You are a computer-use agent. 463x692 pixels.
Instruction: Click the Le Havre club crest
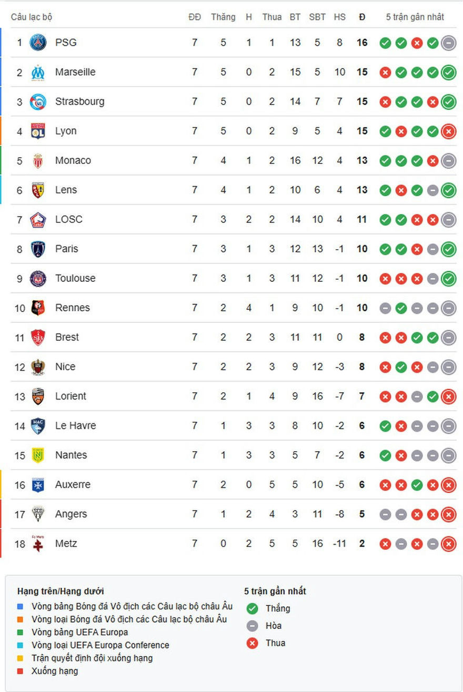coord(38,425)
